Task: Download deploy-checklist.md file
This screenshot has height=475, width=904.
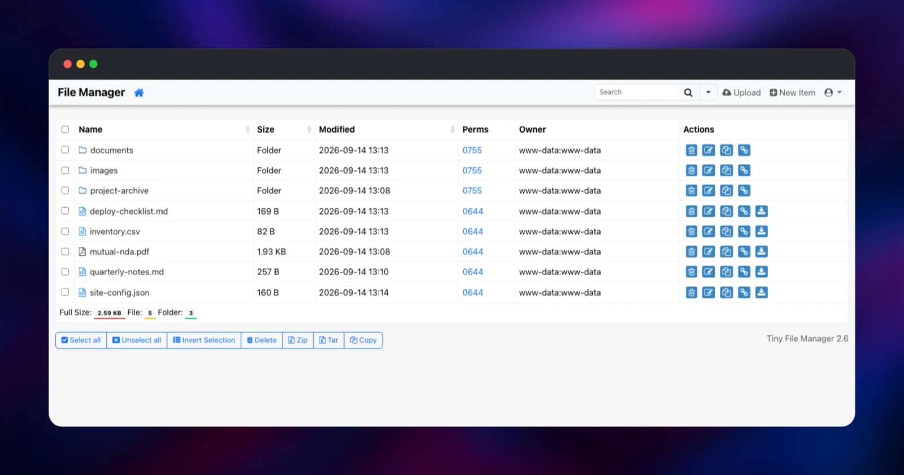Action: click(x=762, y=211)
